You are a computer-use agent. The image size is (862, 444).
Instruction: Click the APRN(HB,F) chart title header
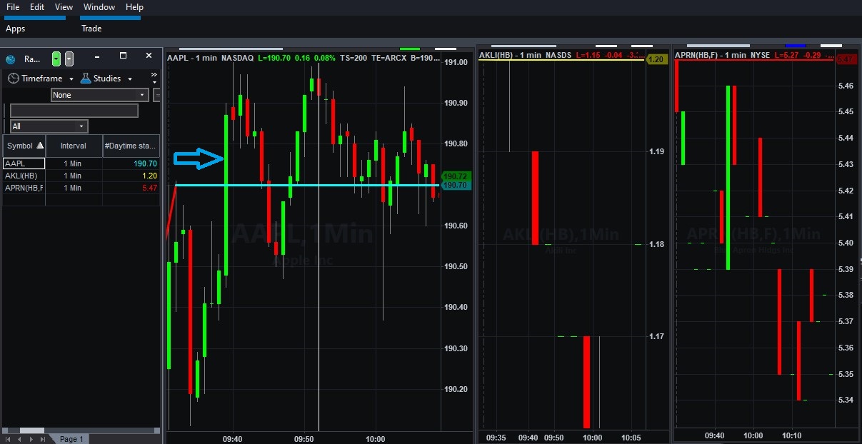click(x=753, y=55)
